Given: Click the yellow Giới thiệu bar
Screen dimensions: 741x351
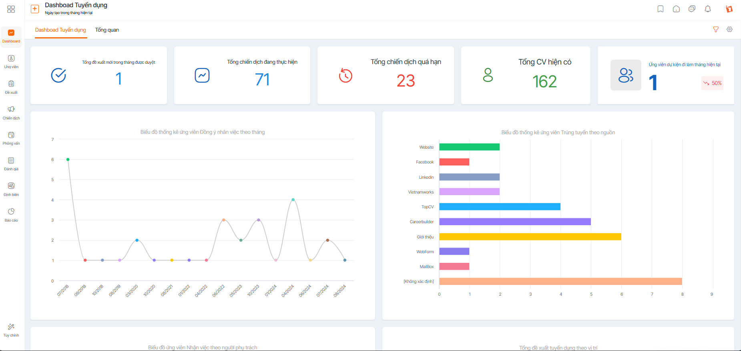Looking at the screenshot, I should 530,237.
